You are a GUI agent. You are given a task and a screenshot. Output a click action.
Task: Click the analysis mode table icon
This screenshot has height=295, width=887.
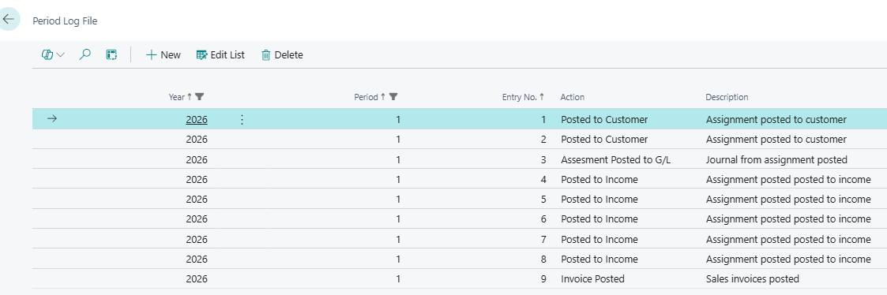click(x=111, y=54)
